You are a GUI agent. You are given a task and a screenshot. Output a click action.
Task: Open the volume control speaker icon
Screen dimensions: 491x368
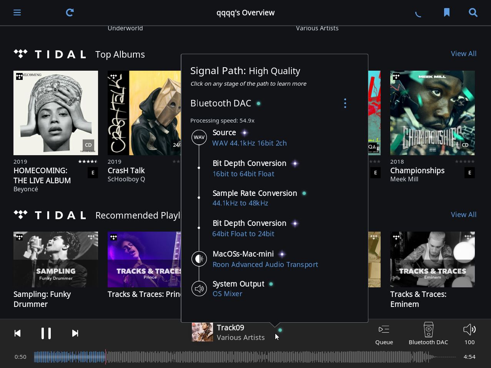coord(469,329)
